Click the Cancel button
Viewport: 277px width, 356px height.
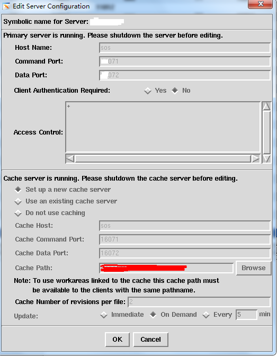click(150, 340)
